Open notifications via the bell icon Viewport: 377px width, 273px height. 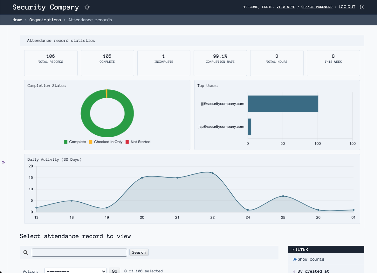(x=87, y=7)
